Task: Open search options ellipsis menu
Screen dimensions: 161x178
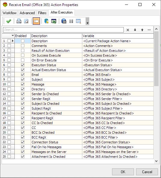Action: click(x=149, y=30)
